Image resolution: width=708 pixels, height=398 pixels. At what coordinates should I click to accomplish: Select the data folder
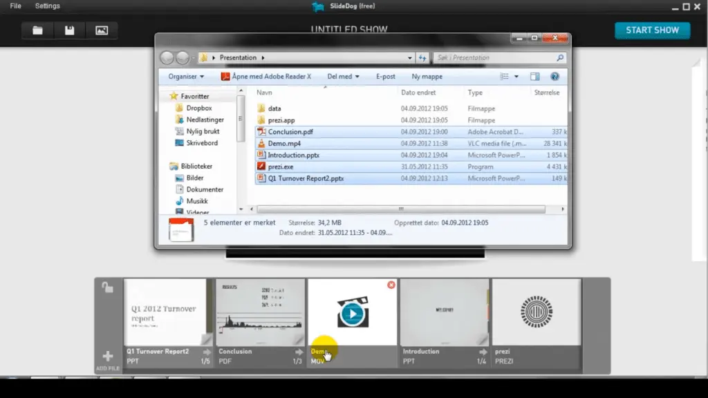[274, 108]
